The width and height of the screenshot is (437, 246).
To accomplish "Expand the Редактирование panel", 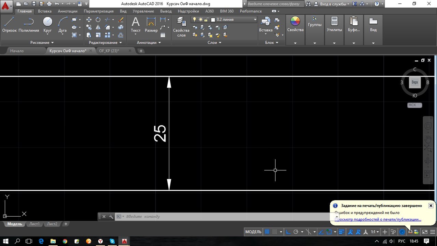I will click(105, 42).
